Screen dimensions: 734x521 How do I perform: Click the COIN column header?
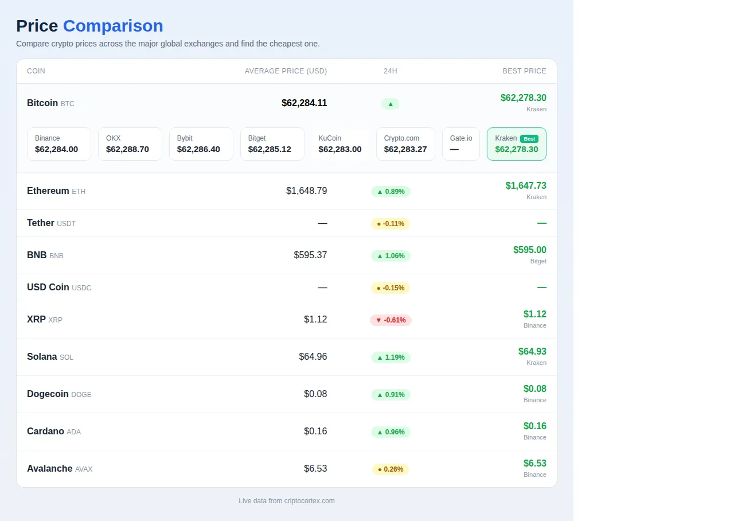click(x=36, y=71)
